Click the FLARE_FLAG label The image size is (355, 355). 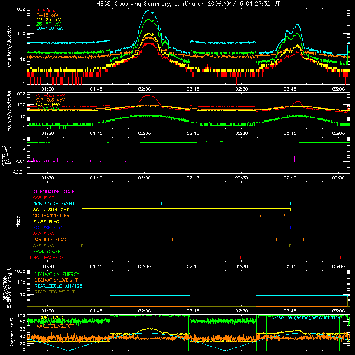[46, 221]
